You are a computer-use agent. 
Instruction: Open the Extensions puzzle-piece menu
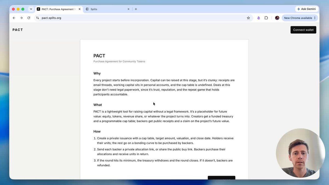tap(266, 18)
